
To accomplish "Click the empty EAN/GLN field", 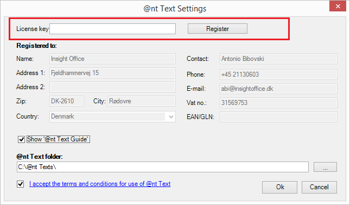I will [x=278, y=117].
